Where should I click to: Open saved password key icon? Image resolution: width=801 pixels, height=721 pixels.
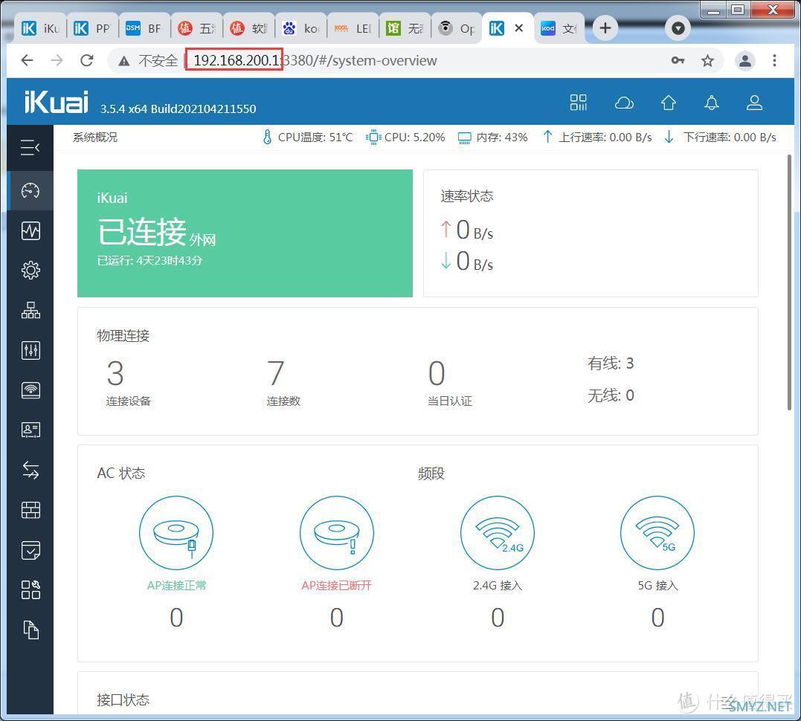[x=678, y=61]
